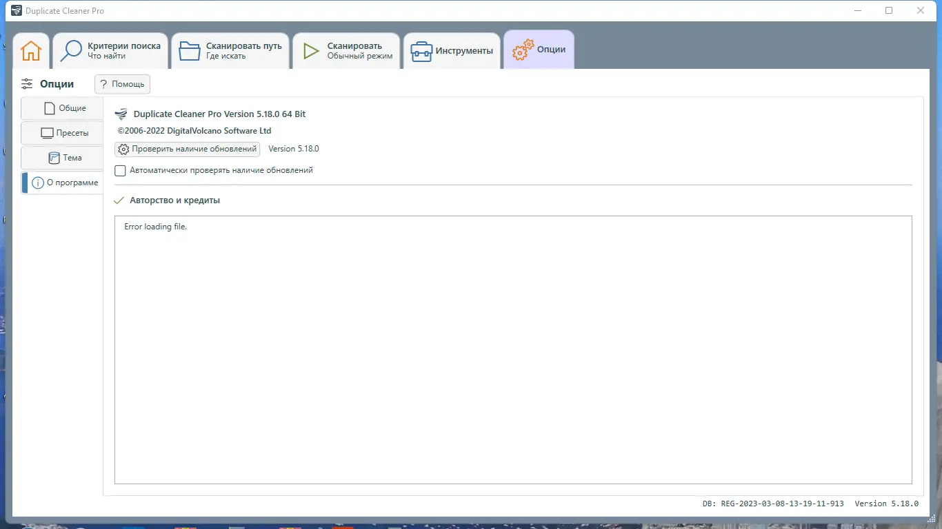
Task: Click the Duplicate Cleaner Pro Version 5.18.0 64 Bit heading
Action: click(x=219, y=114)
